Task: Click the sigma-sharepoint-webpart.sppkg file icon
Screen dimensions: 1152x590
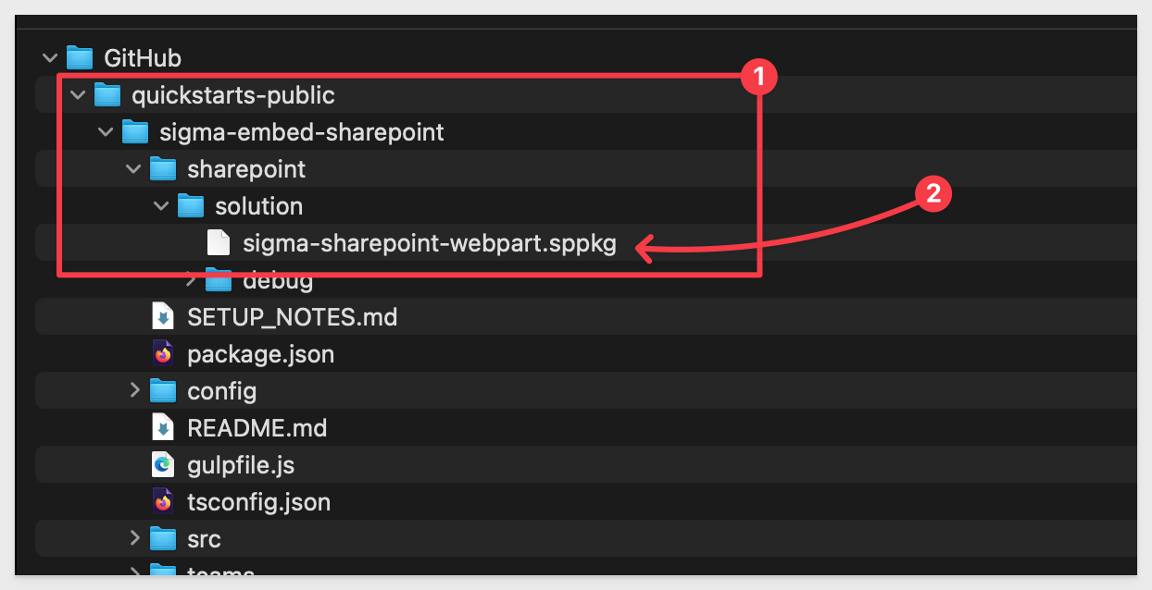Action: [x=219, y=243]
